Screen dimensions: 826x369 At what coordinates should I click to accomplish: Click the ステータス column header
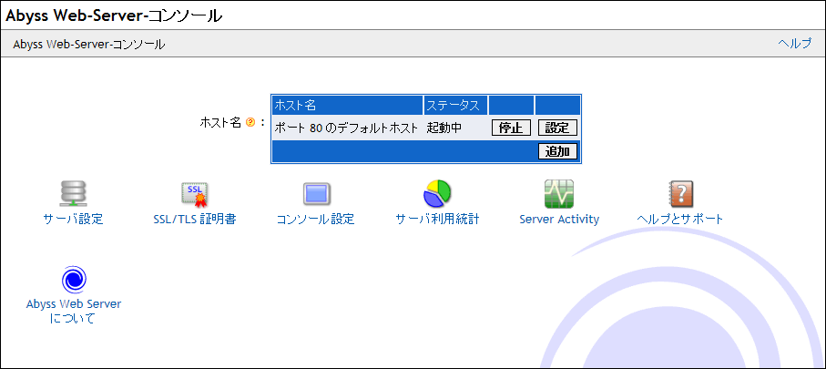[455, 105]
